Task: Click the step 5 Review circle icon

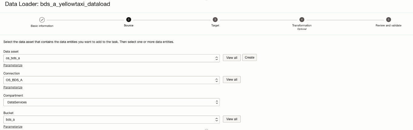Action: click(388, 19)
